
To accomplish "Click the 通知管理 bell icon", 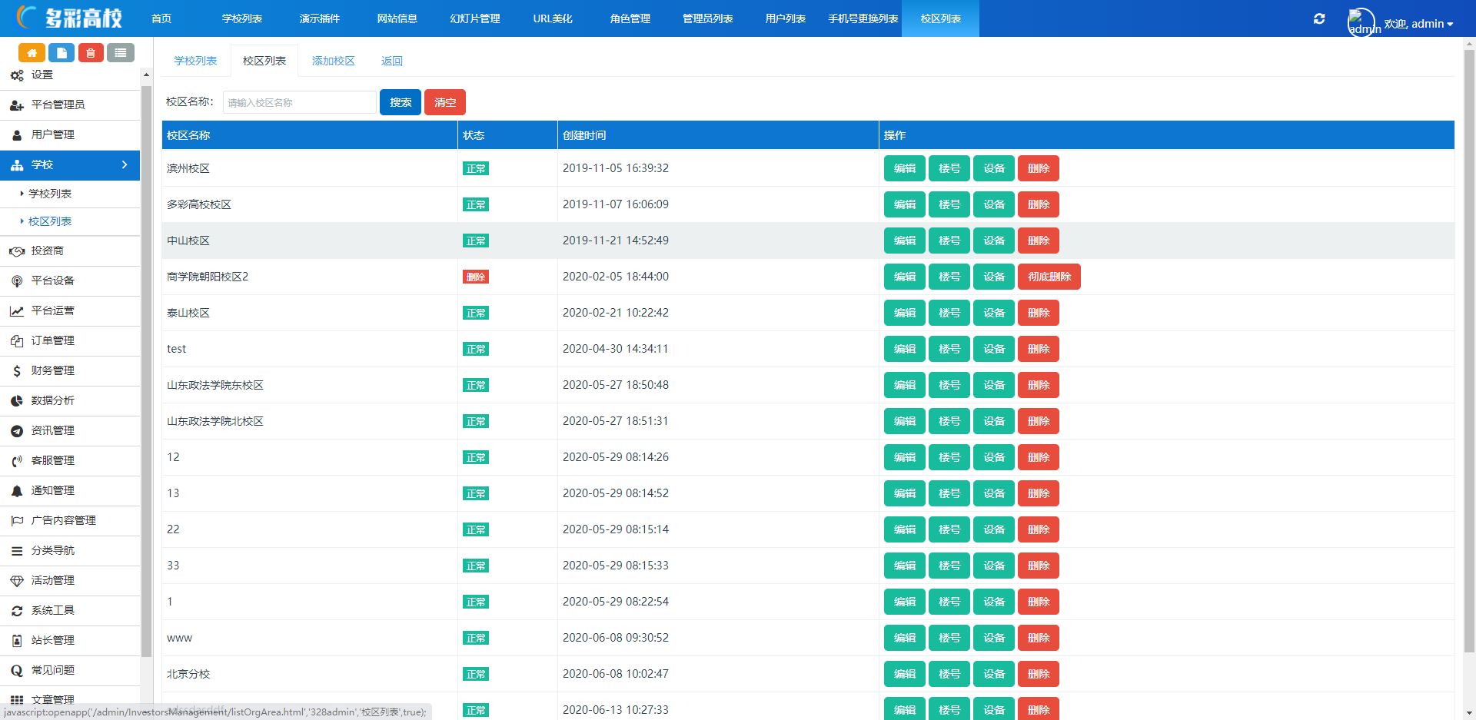I will [x=17, y=491].
